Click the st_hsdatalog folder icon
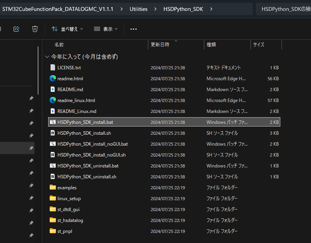The height and width of the screenshot is (243, 311). click(52, 220)
